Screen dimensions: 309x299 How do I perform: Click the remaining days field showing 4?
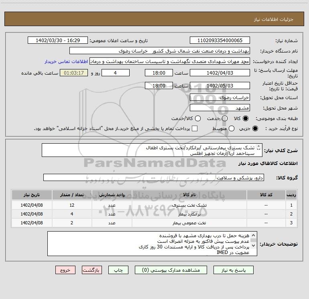(x=116, y=73)
